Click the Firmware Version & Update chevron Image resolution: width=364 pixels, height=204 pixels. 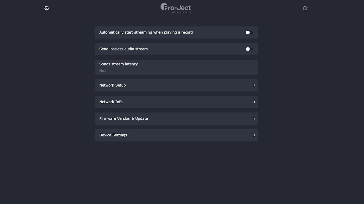coord(254,119)
